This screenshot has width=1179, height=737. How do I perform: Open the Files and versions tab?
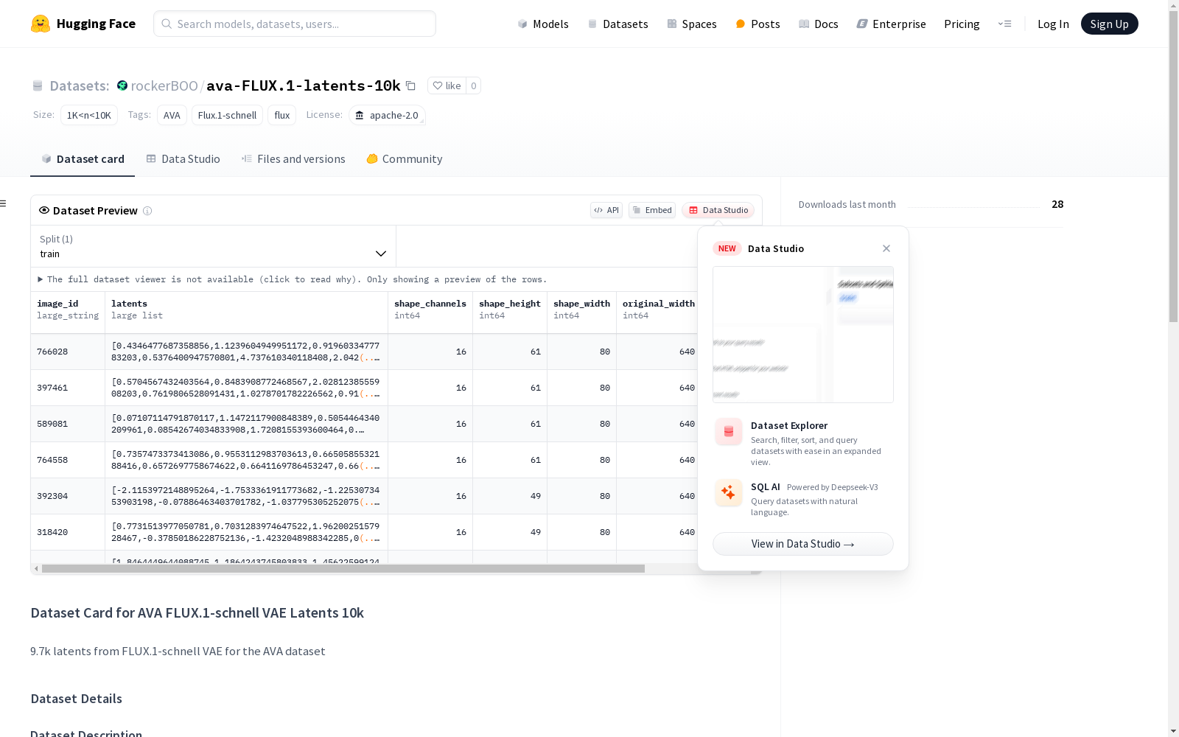[x=293, y=159]
